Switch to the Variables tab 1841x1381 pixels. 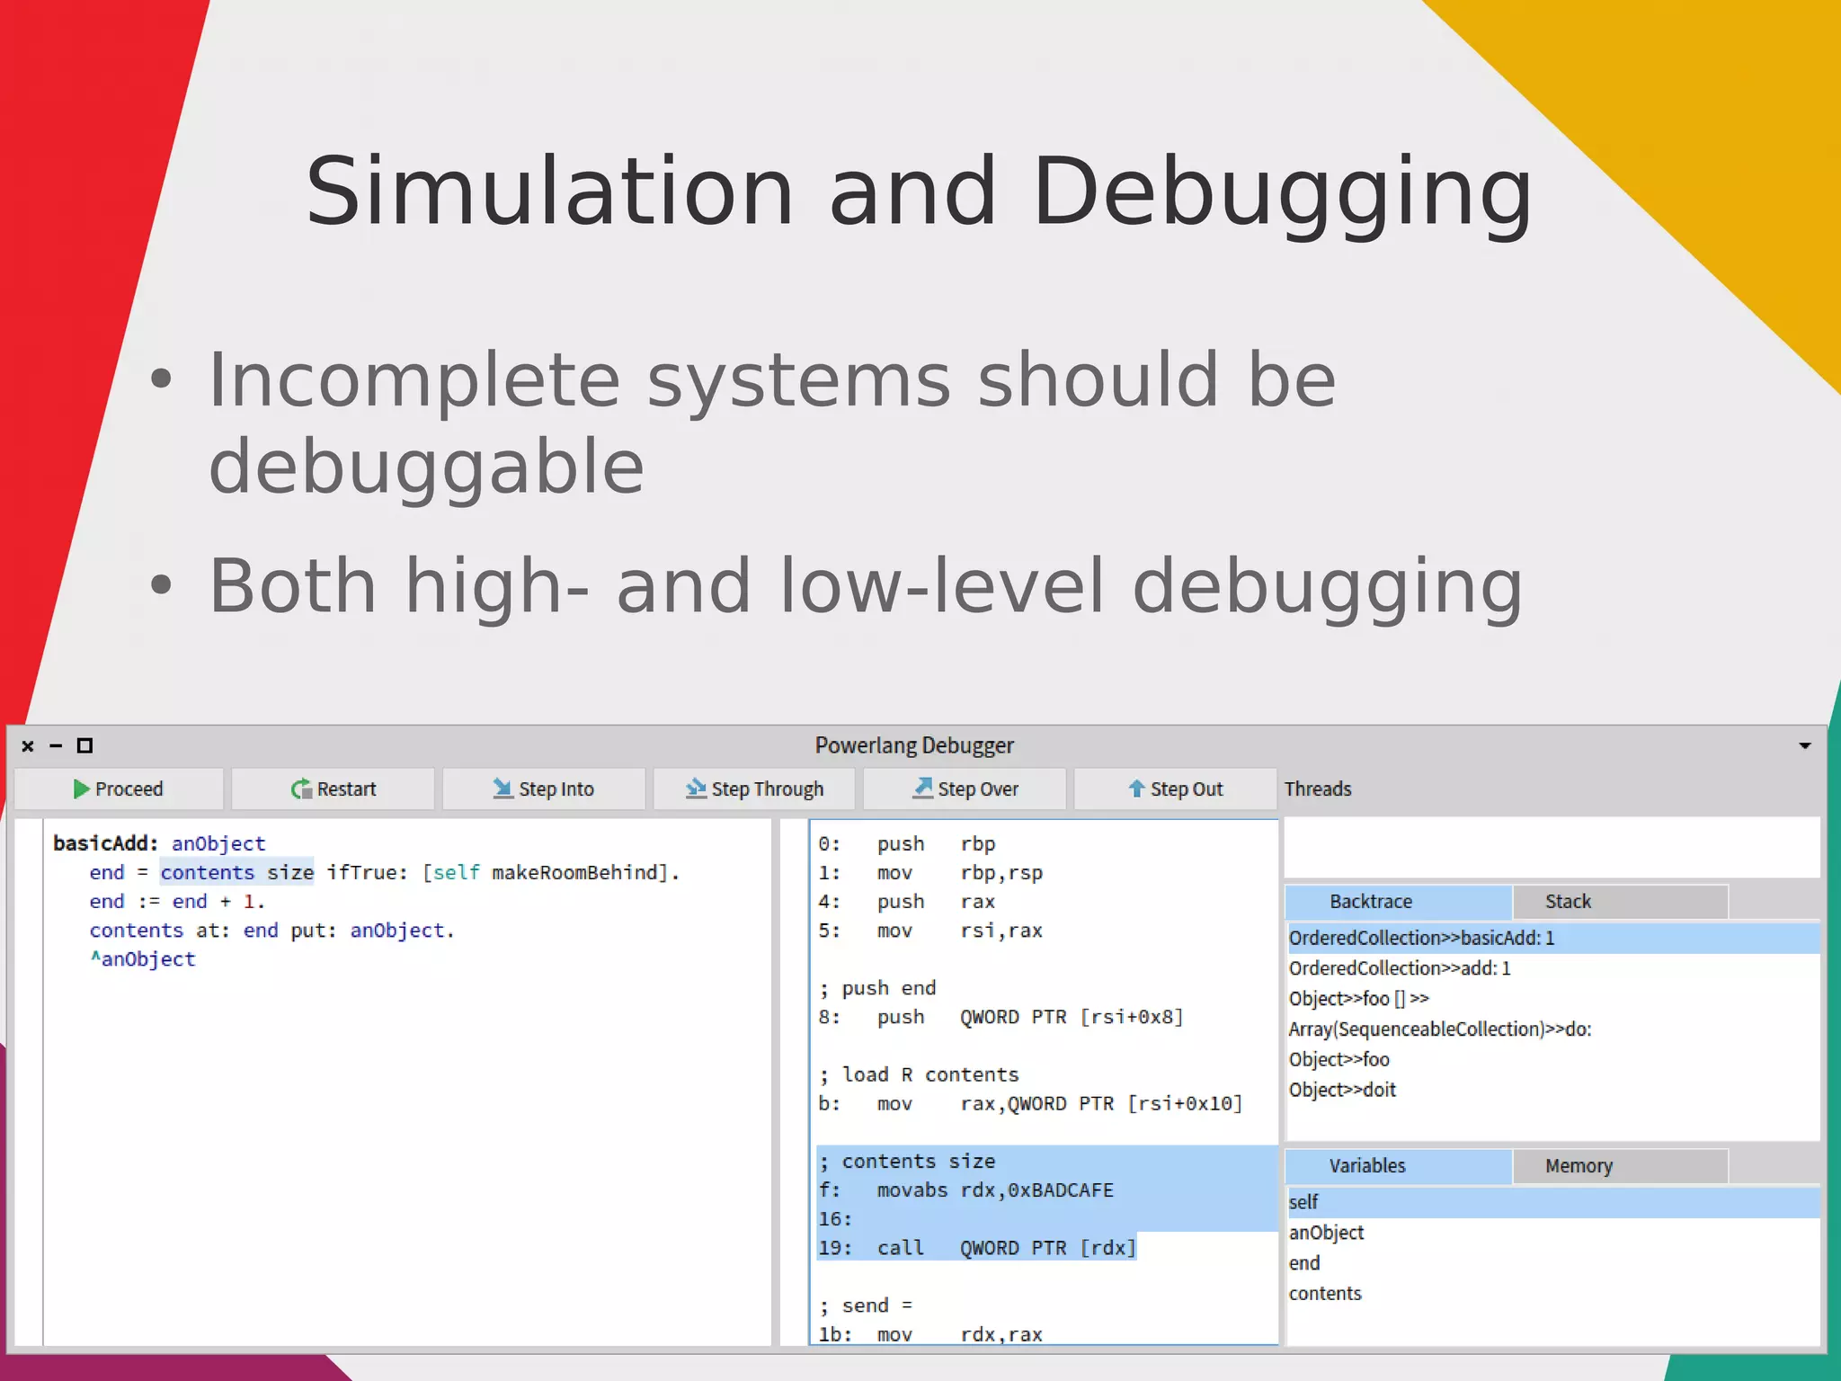pyautogui.click(x=1398, y=1166)
